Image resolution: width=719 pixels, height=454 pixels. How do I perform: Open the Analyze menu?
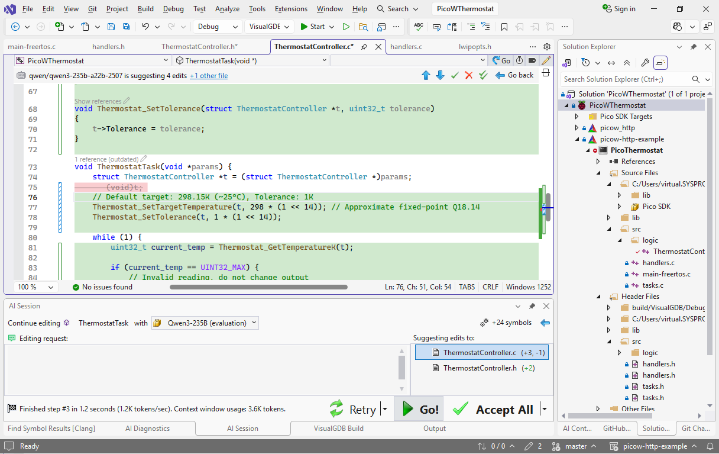[227, 9]
